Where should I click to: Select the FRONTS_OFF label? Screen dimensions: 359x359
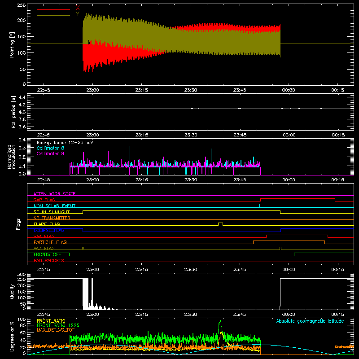coord(47,254)
